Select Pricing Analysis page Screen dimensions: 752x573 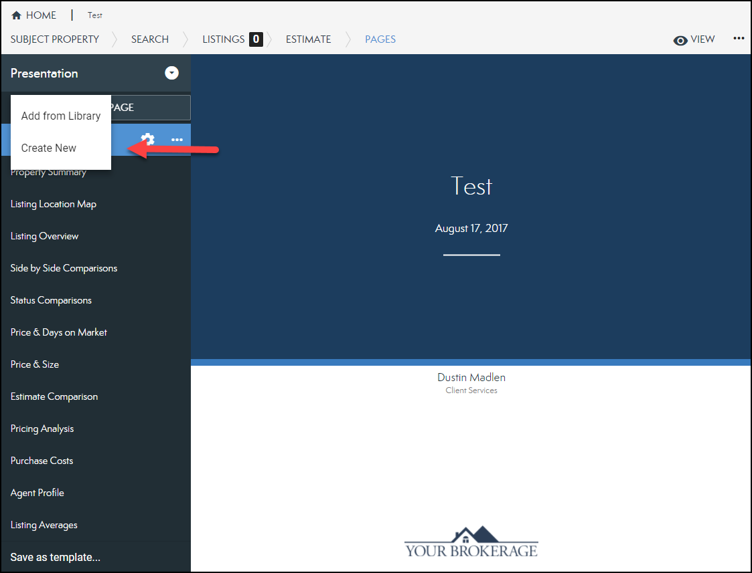tap(42, 429)
